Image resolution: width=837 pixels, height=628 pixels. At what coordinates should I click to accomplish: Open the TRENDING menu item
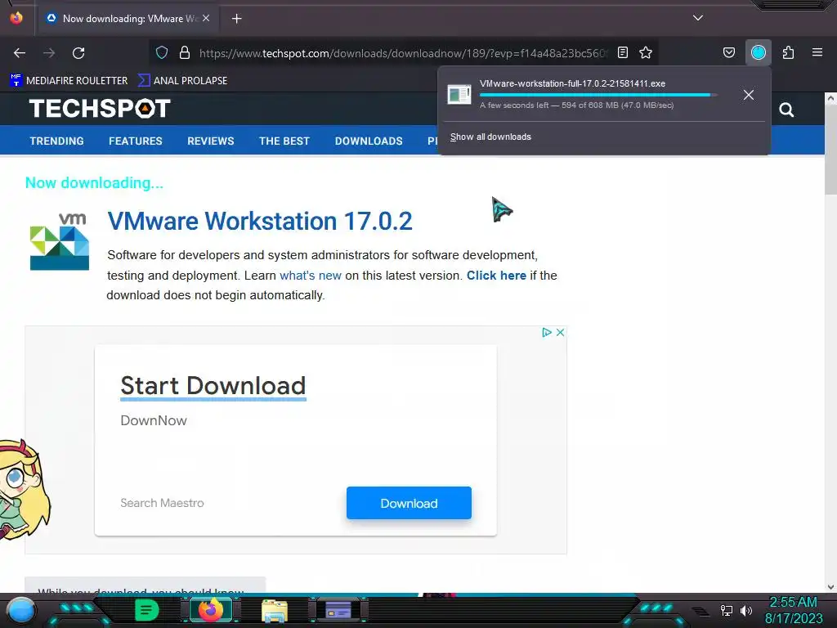tap(56, 141)
